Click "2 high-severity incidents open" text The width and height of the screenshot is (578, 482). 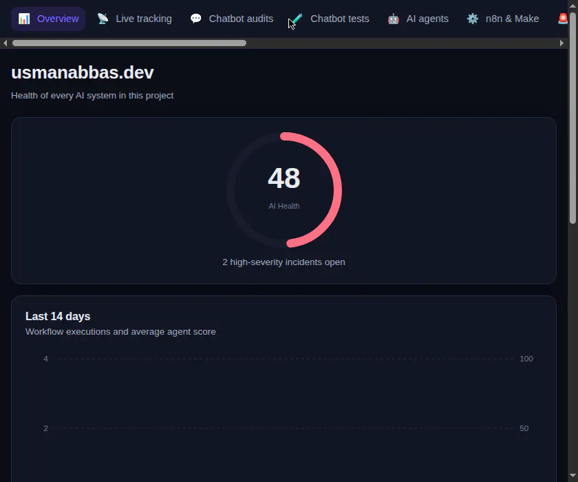point(283,262)
